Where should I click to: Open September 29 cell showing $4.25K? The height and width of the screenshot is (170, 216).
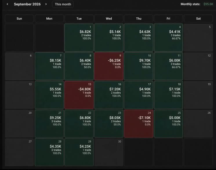point(79,152)
